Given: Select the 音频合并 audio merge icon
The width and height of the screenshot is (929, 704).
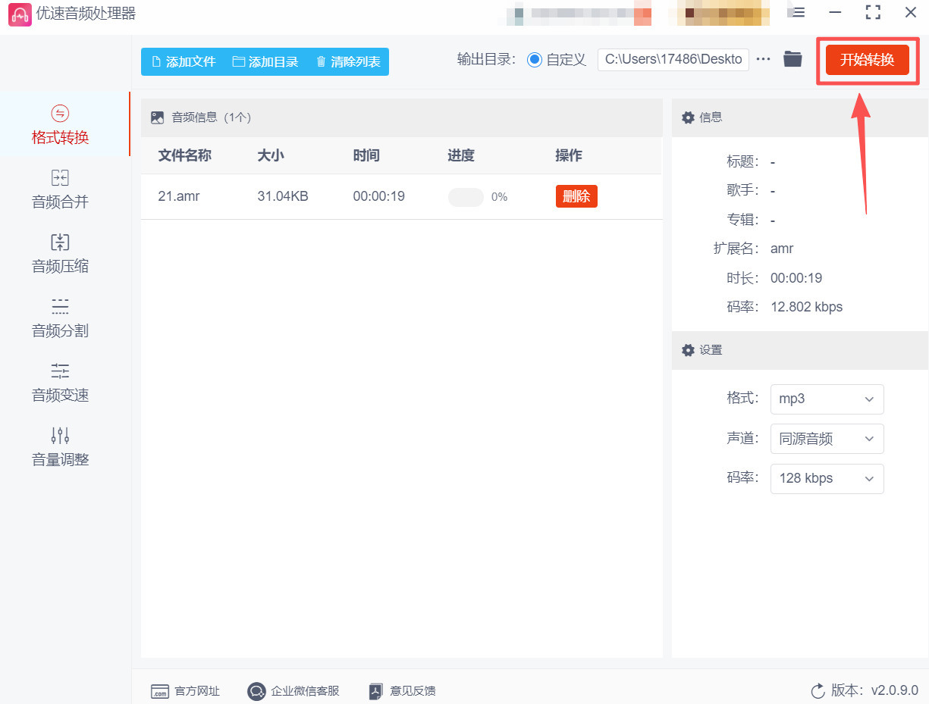Looking at the screenshot, I should pos(60,178).
